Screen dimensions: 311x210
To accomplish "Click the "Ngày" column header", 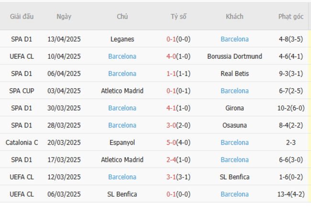I will tap(64, 17).
